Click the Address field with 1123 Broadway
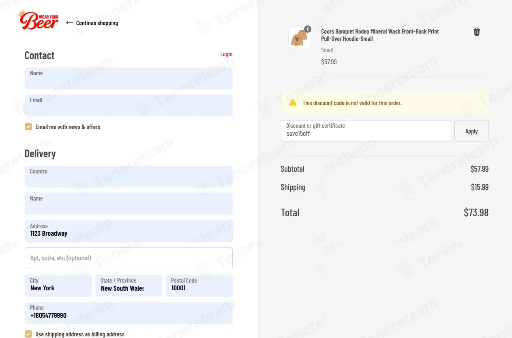 pyautogui.click(x=129, y=231)
